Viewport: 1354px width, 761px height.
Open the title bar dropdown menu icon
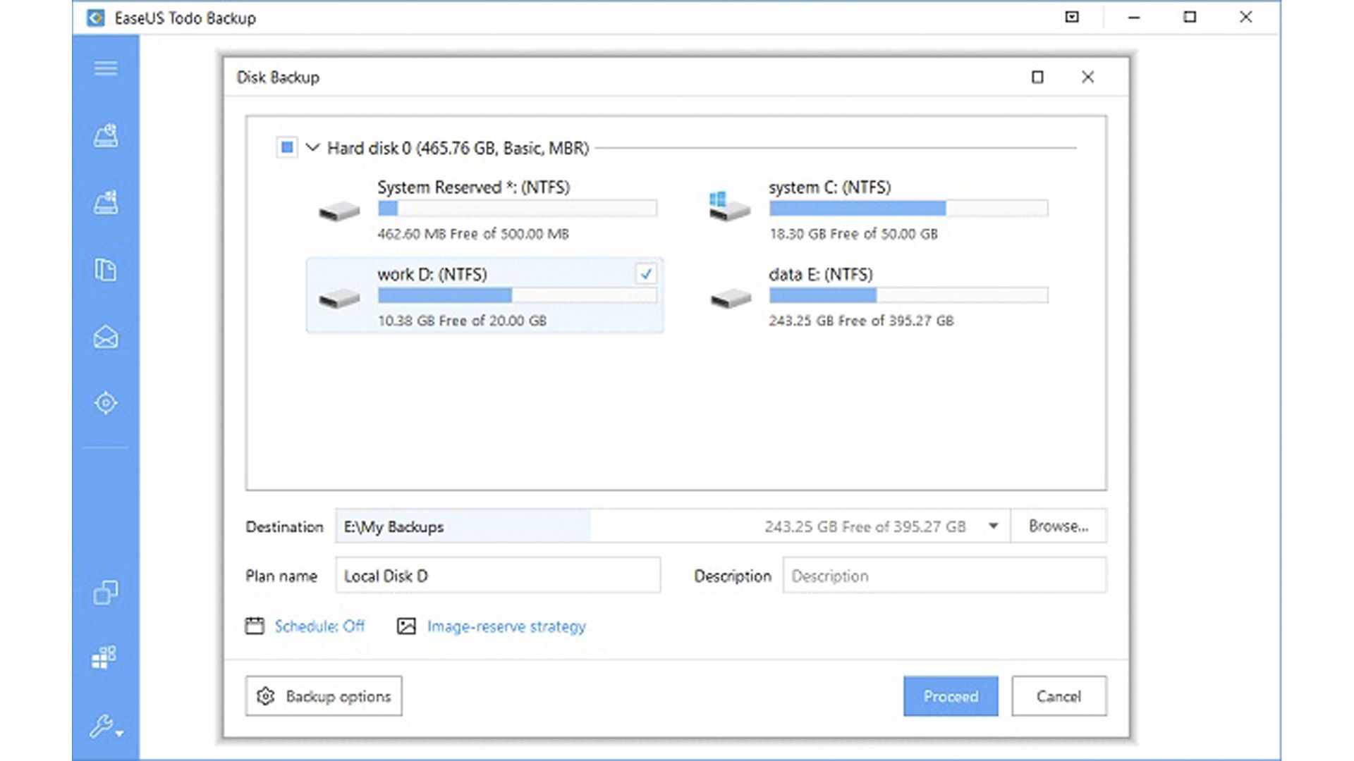tap(1072, 17)
